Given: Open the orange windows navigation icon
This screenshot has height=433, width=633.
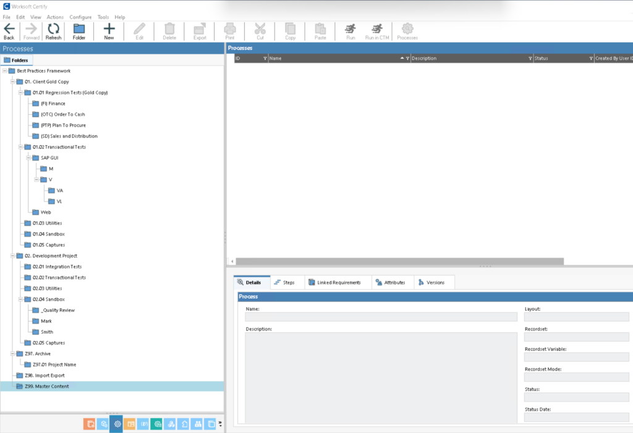Looking at the screenshot, I should point(89,424).
